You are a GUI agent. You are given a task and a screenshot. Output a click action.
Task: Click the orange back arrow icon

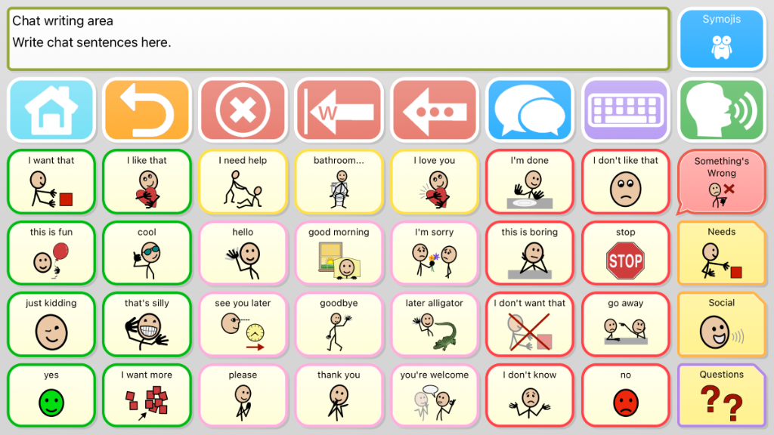point(147,110)
